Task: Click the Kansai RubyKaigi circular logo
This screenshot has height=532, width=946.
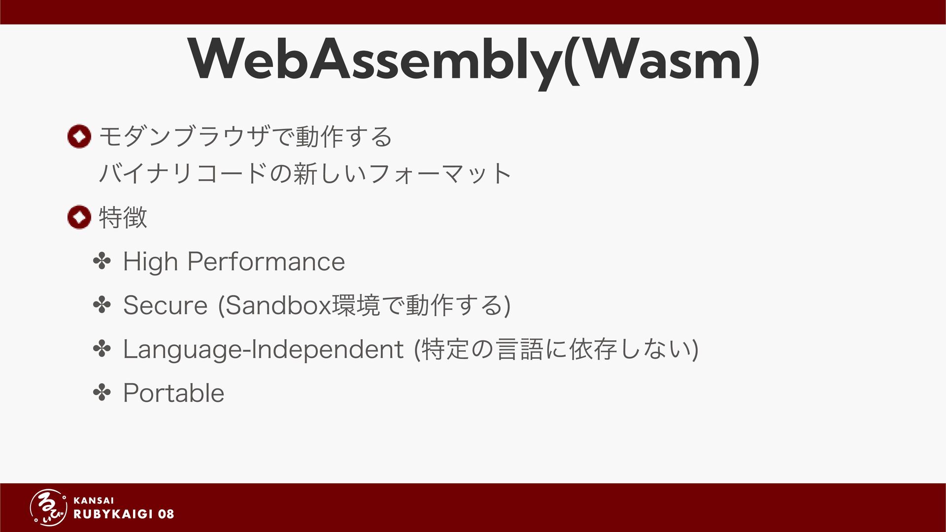Action: pyautogui.click(x=49, y=508)
